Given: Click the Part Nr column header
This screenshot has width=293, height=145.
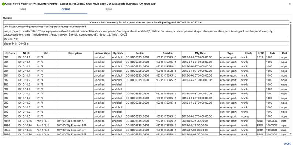Looking at the screenshot, I should tap(140, 53).
